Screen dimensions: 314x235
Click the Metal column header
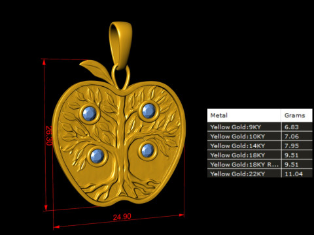pos(244,116)
